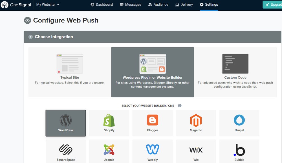Select the Joomla CMS tile

[109, 151]
